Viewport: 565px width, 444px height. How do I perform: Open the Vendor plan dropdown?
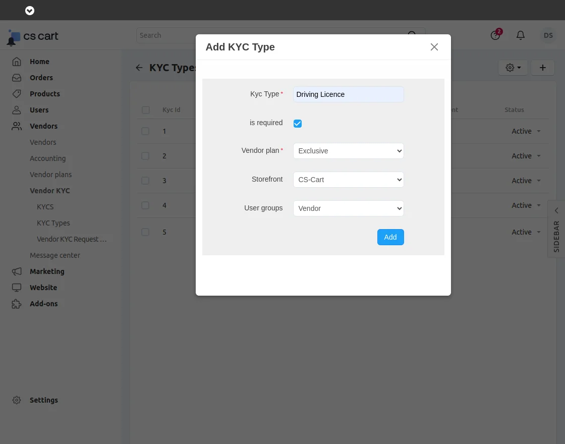(348, 150)
